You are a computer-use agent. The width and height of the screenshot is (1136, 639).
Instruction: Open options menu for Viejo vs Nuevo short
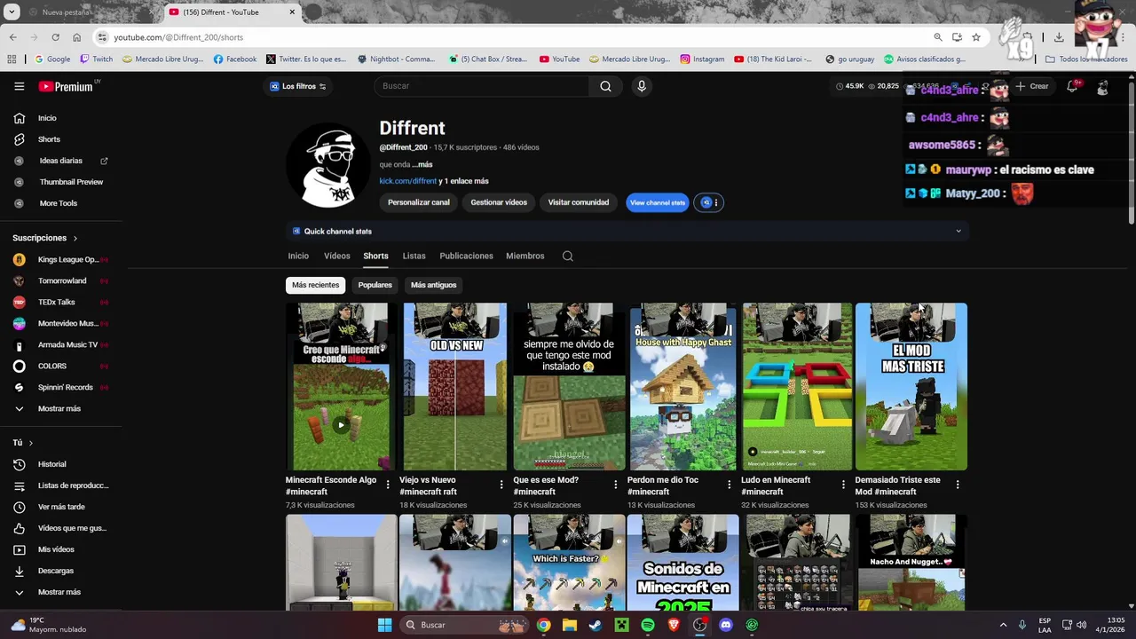501,485
